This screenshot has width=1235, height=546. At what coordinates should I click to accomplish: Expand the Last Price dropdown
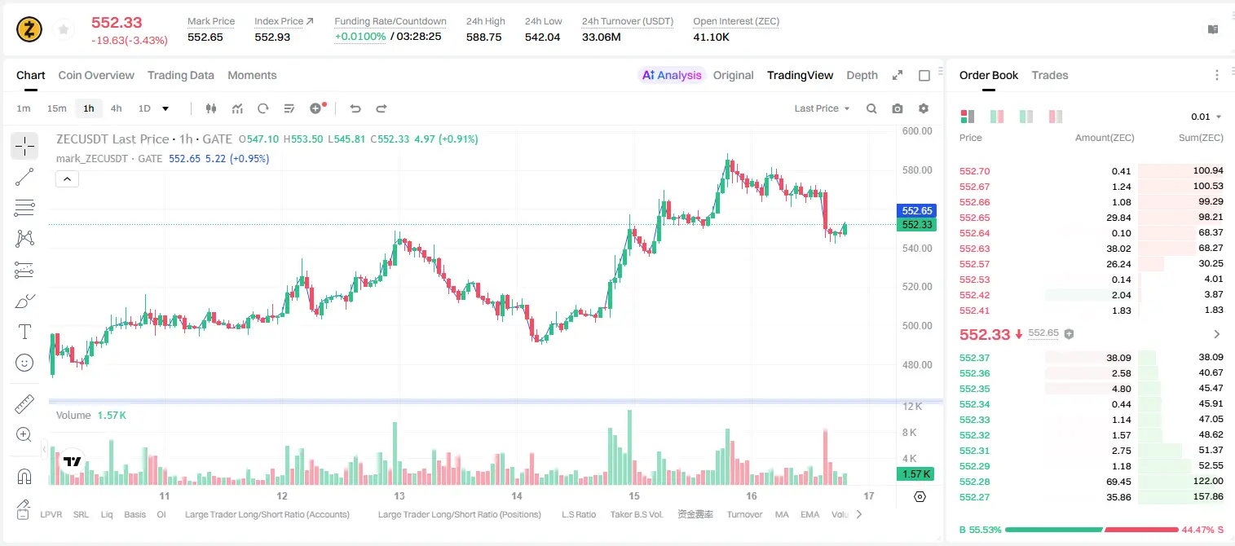tap(823, 108)
